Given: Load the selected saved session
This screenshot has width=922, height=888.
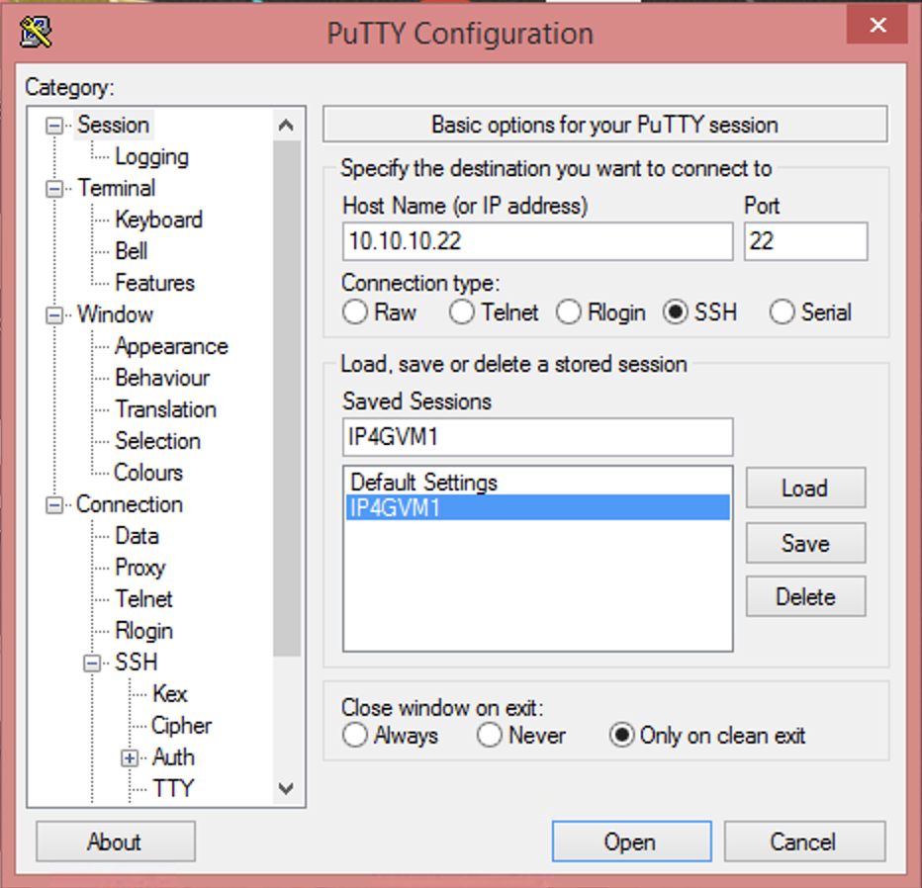Looking at the screenshot, I should (x=805, y=488).
